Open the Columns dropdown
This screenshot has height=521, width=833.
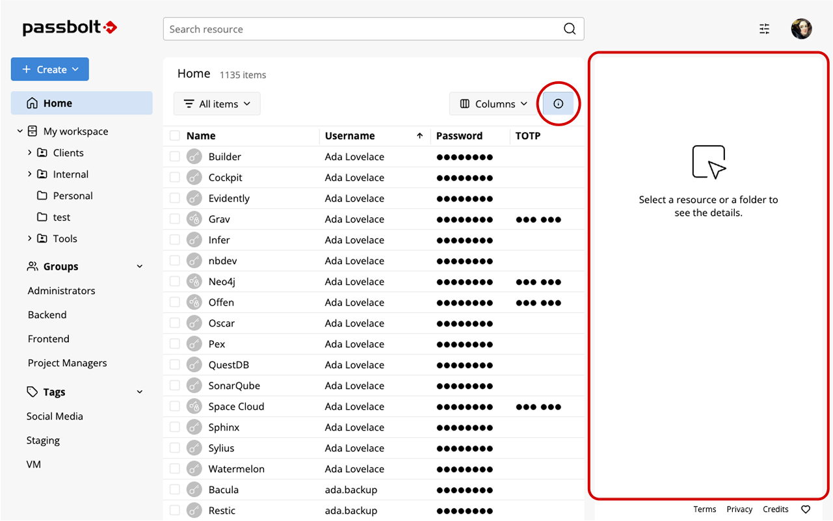click(494, 104)
